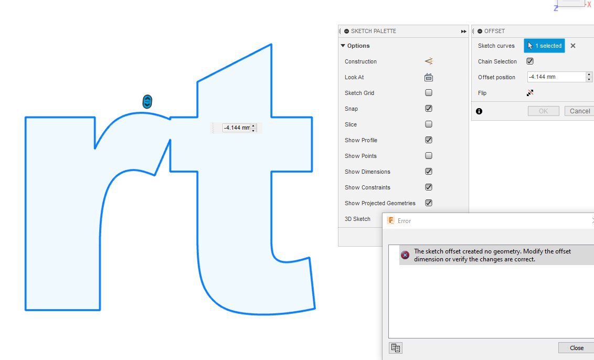Click the Offset position stepper arrows

point(589,77)
